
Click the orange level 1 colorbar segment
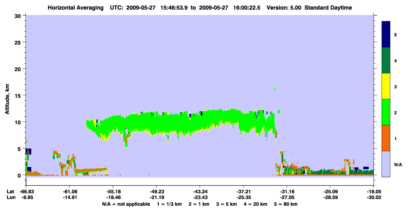point(386,138)
